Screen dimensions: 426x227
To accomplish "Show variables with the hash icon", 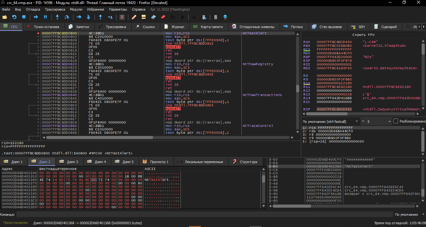I will coord(182,17).
